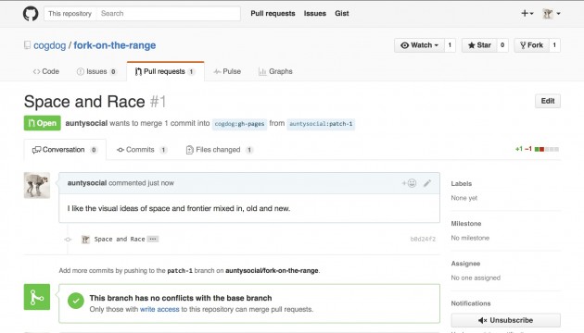This screenshot has height=333, width=584.
Task: Open auntysocial profile in merge description
Action: pyautogui.click(x=86, y=123)
